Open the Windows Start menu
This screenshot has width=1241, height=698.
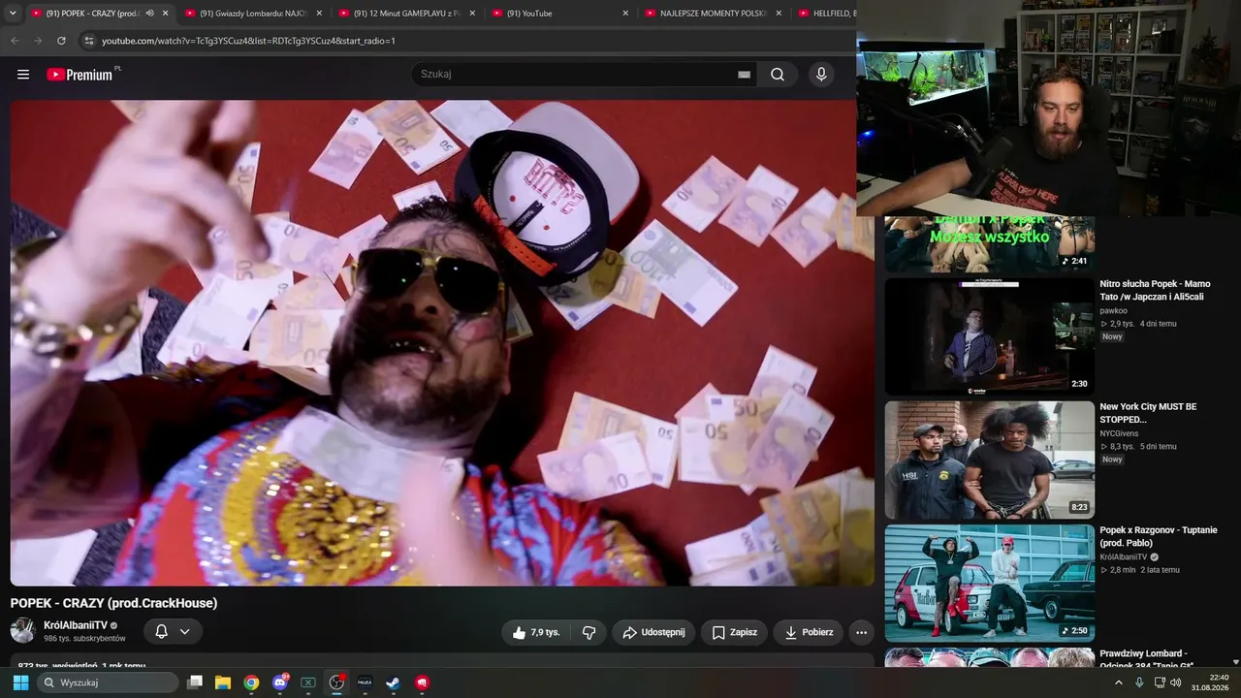coord(20,682)
